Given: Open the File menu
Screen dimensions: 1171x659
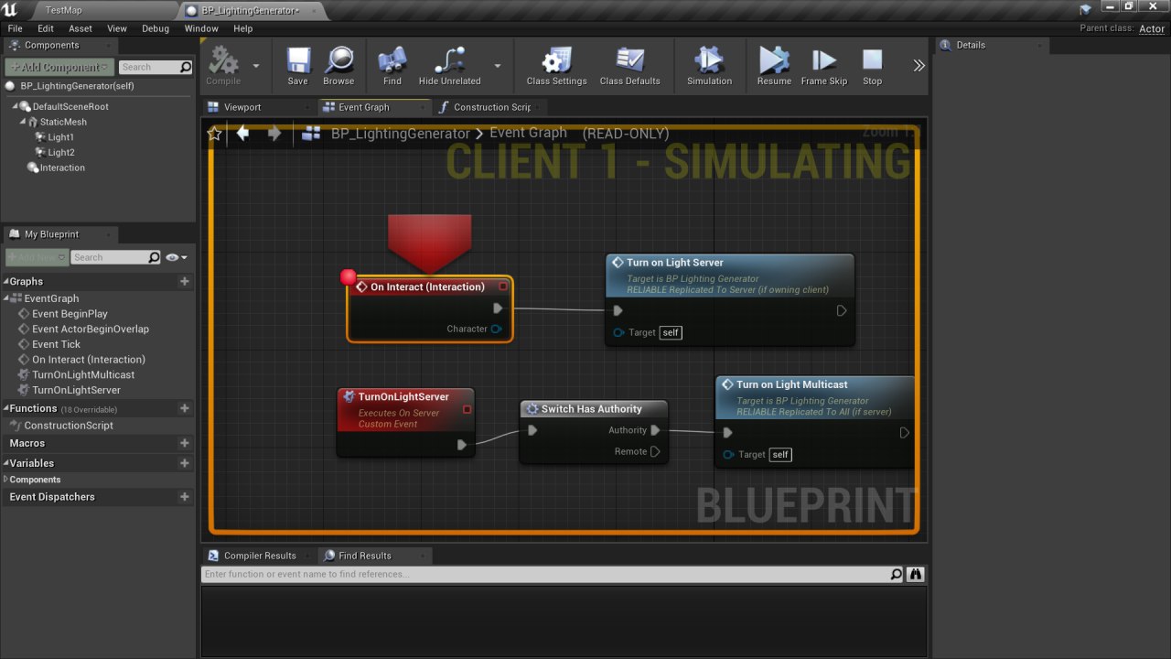Looking at the screenshot, I should click(x=15, y=28).
